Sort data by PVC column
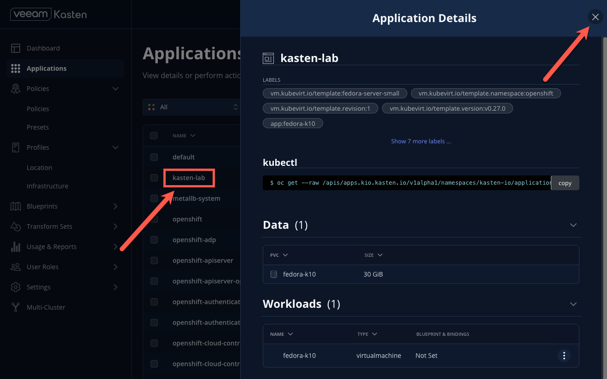 (x=279, y=255)
